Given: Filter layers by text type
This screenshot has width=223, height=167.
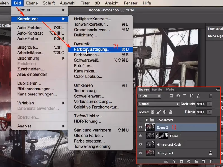Looking at the screenshot, I should [x=185, y=96].
